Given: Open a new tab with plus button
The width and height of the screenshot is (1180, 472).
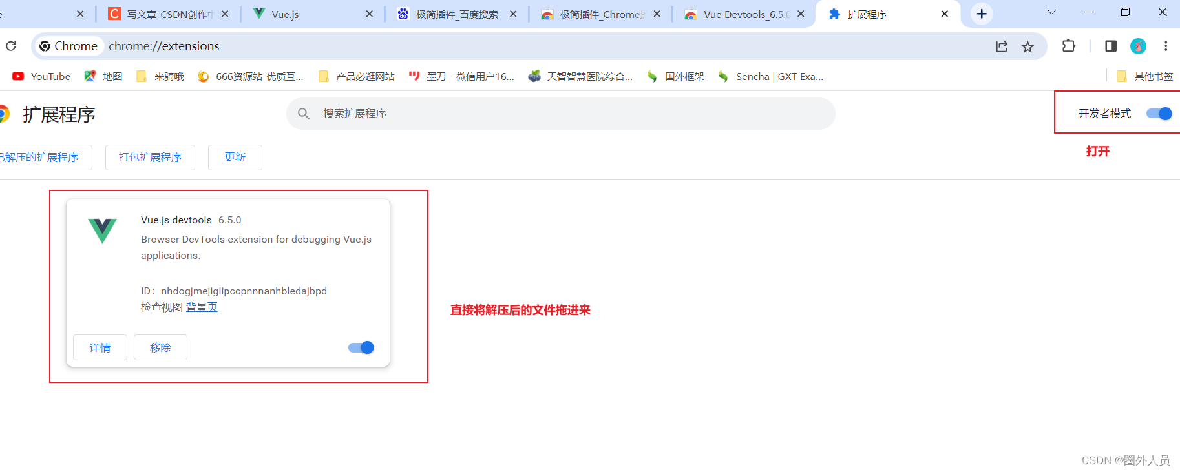Looking at the screenshot, I should pyautogui.click(x=982, y=14).
